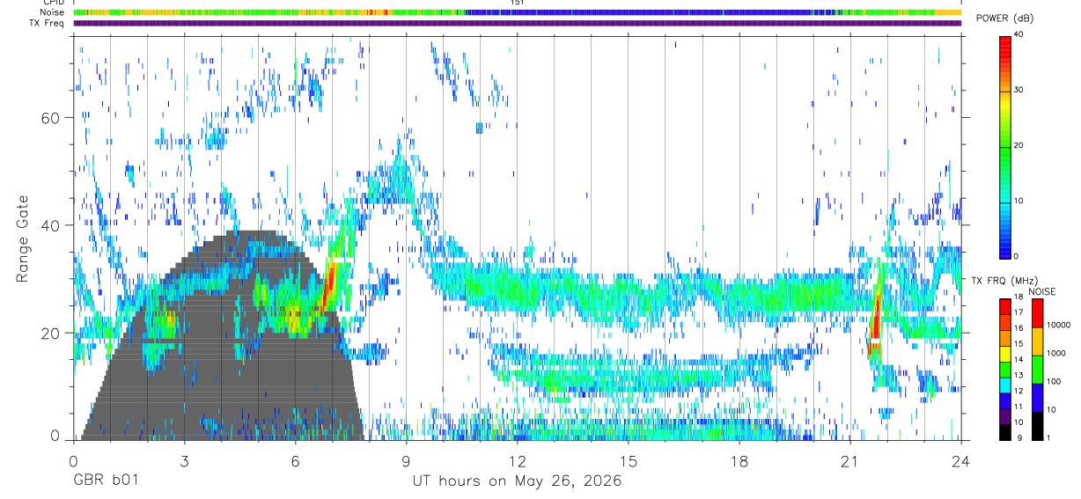
Task: Click the "TX FRQ (MHz)" legend title
Action: [1004, 281]
